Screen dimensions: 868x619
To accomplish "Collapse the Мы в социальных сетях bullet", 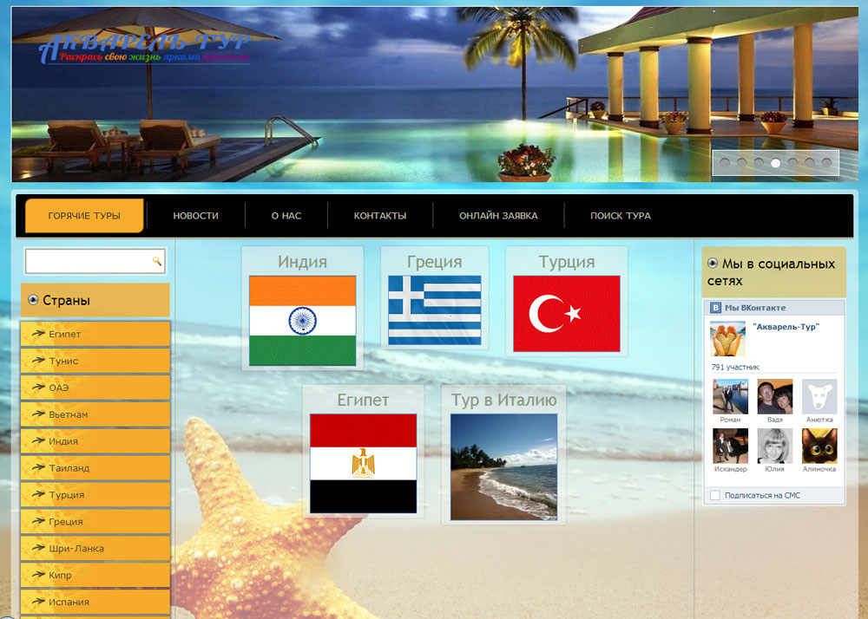I will click(713, 263).
